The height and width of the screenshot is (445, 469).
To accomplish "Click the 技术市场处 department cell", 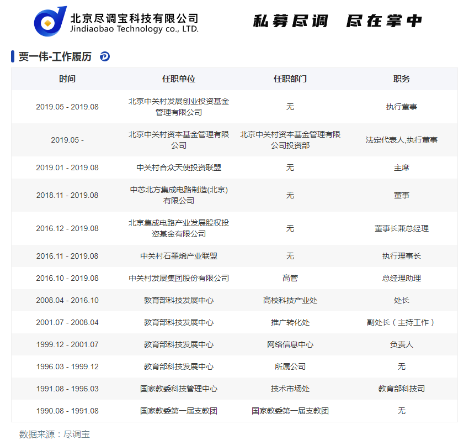I will tap(290, 389).
